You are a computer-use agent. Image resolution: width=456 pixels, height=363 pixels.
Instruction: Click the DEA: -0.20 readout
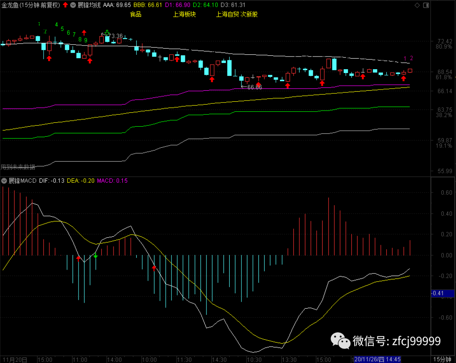pyautogui.click(x=81, y=181)
